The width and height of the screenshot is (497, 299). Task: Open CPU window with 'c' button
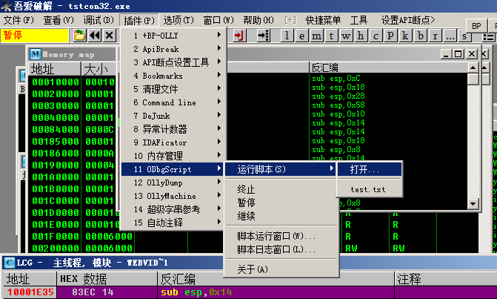(376, 35)
